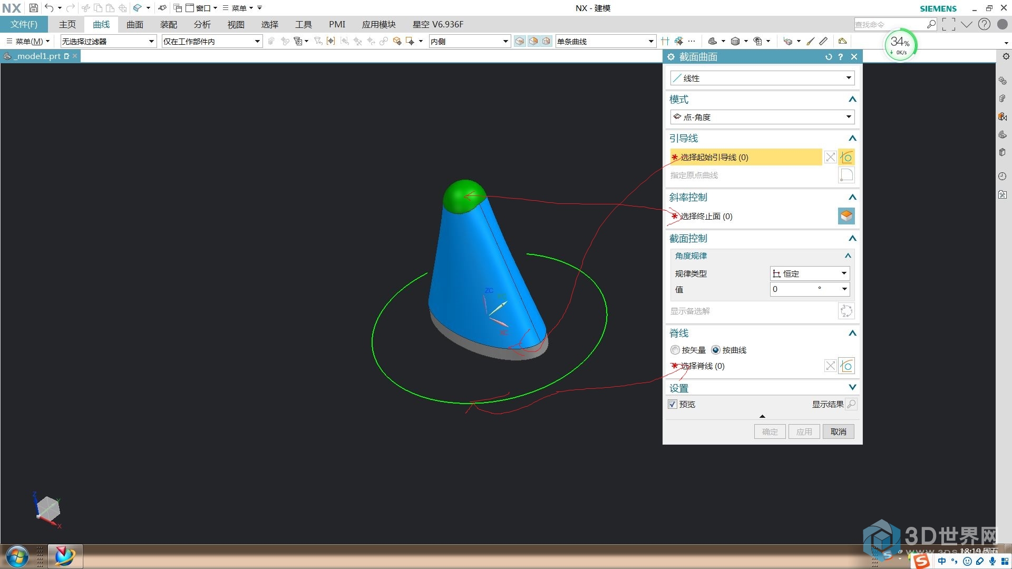Click the measure ruler icon in selection bar
Viewport: 1012px width, 569px height.
point(823,41)
